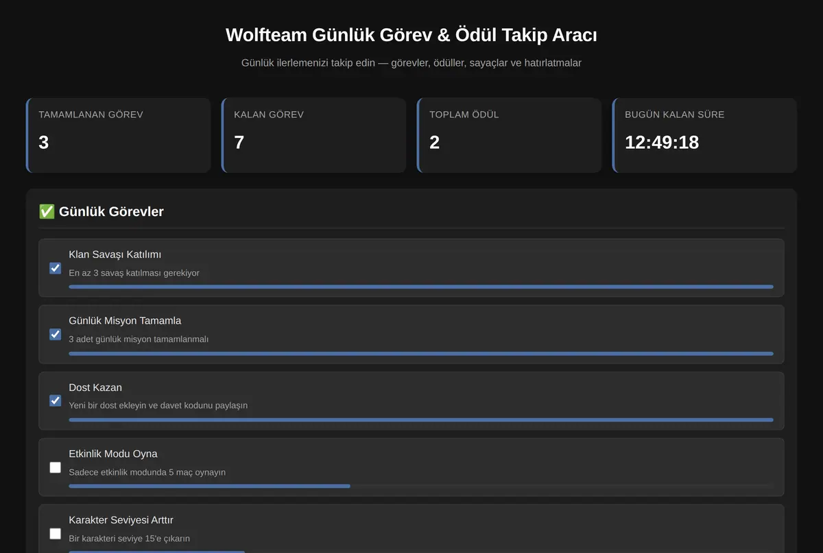Screen dimensions: 823x553
Task: Click the Etkinlik Modu Oyna task title
Action: (x=113, y=454)
